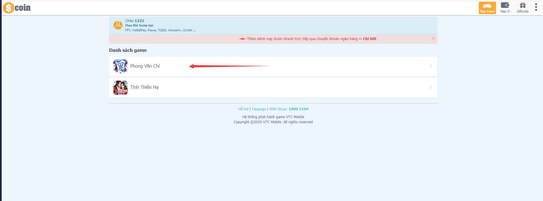Click the Chi tiết link
The image size is (543, 201).
click(370, 39)
